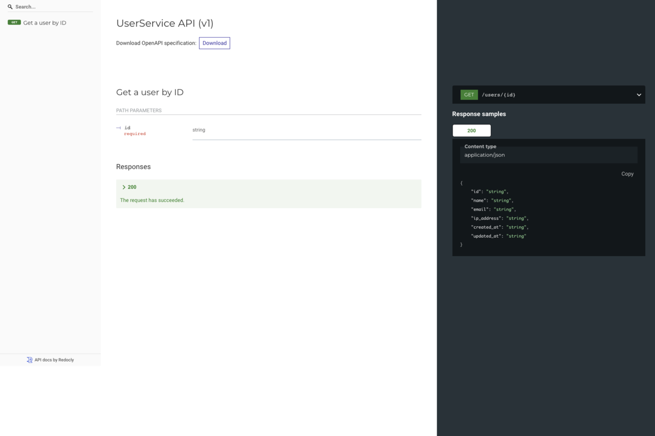Click the Download OpenAPI specification button
This screenshot has width=655, height=436.
click(214, 43)
